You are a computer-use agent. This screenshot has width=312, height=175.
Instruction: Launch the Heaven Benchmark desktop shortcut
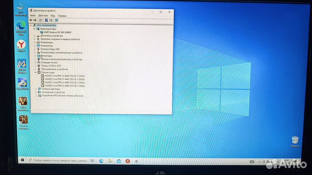(x=23, y=122)
